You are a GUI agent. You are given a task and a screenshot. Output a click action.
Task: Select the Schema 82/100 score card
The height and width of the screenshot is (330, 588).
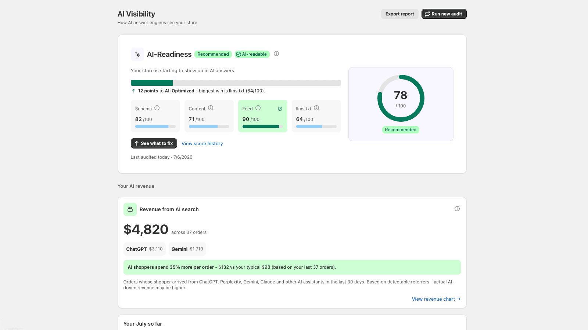[x=155, y=116]
